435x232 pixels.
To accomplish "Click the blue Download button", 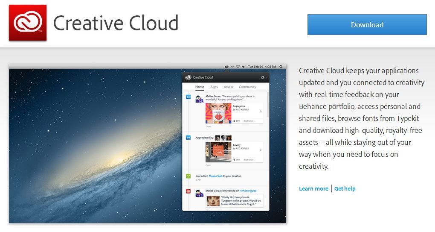I will (367, 25).
